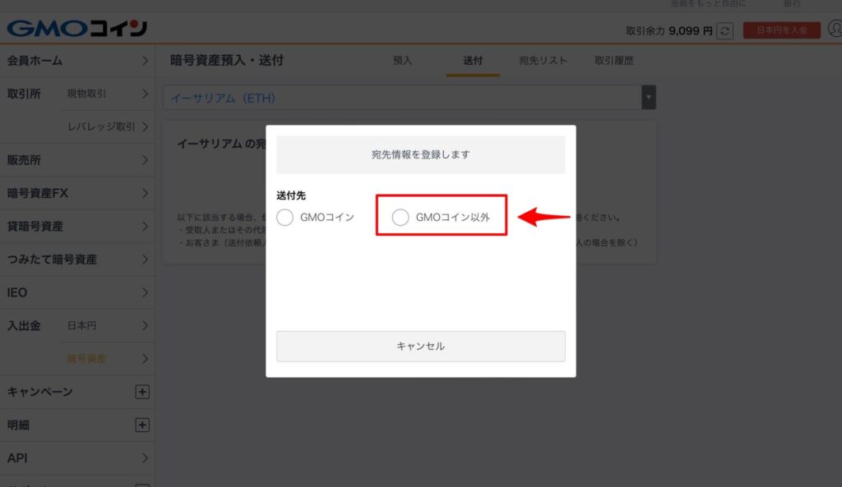The image size is (842, 487).
Task: Expand キャンペーン plus icon
Action: click(x=141, y=392)
